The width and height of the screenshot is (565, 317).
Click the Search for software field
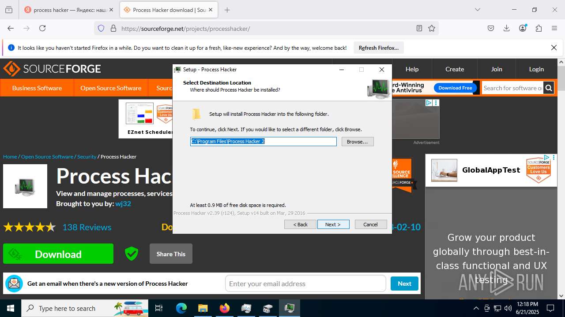tap(512, 88)
